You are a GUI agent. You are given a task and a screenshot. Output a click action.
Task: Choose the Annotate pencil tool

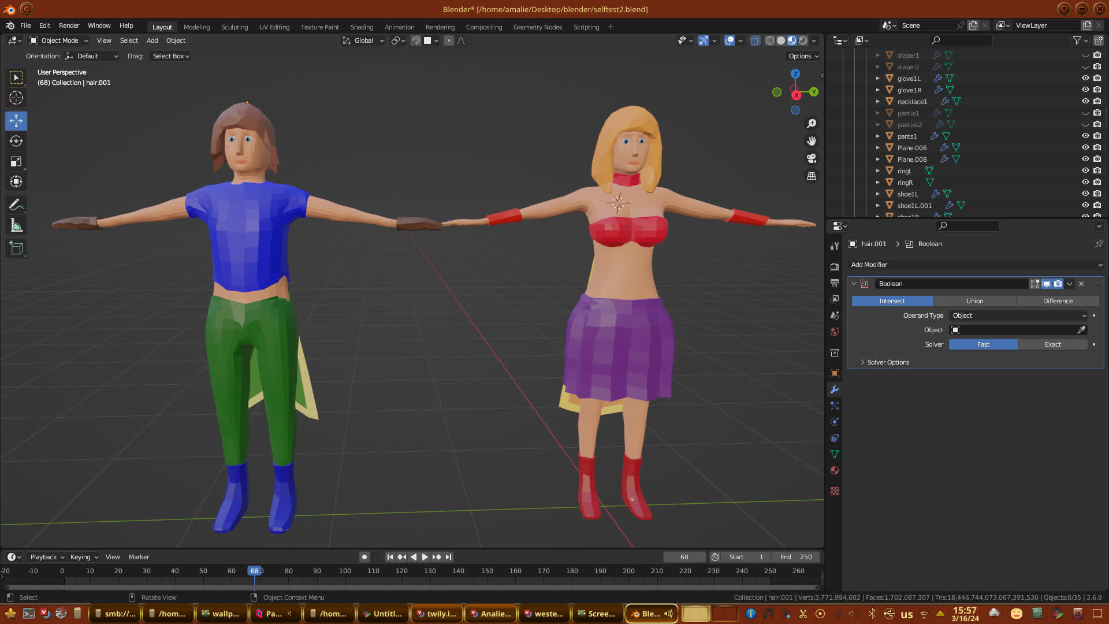pyautogui.click(x=16, y=205)
